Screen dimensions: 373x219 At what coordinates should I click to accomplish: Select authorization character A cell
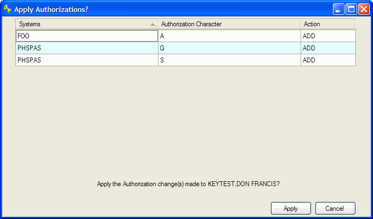[x=229, y=36]
